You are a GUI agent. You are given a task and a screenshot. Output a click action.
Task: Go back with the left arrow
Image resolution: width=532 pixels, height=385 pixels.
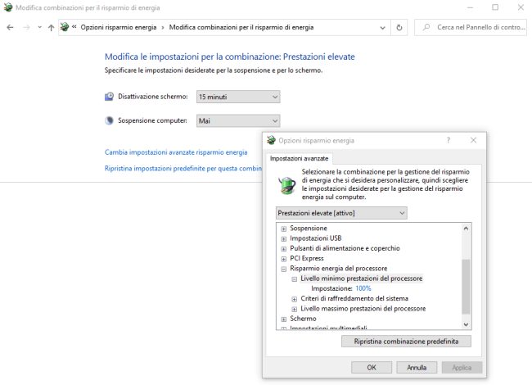tap(10, 28)
